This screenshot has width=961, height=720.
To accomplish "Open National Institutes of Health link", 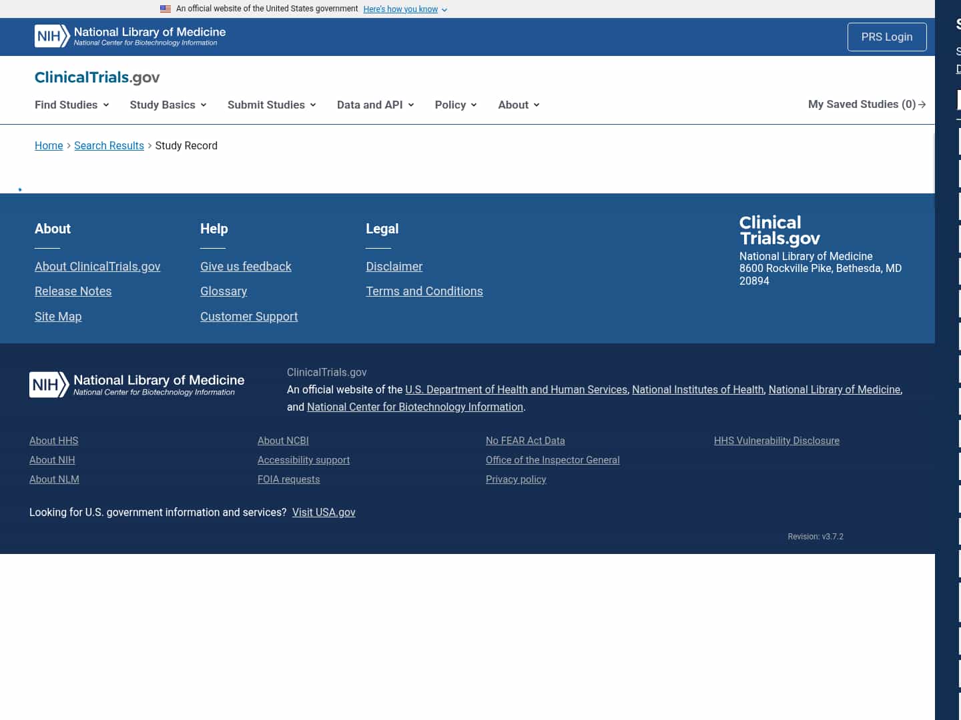I will pos(698,389).
